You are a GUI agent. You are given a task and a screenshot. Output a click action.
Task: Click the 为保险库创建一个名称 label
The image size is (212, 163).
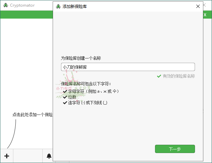pos(81,58)
